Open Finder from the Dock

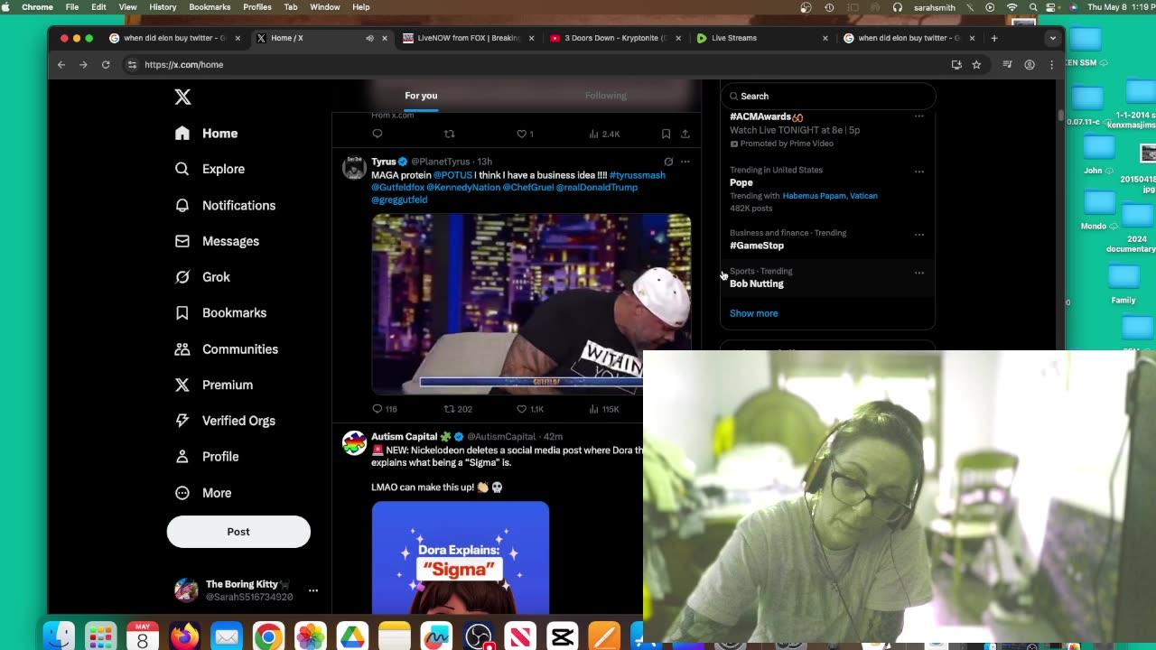click(60, 636)
